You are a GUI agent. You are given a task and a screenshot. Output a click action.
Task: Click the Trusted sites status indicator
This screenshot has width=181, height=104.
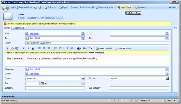tap(143, 101)
